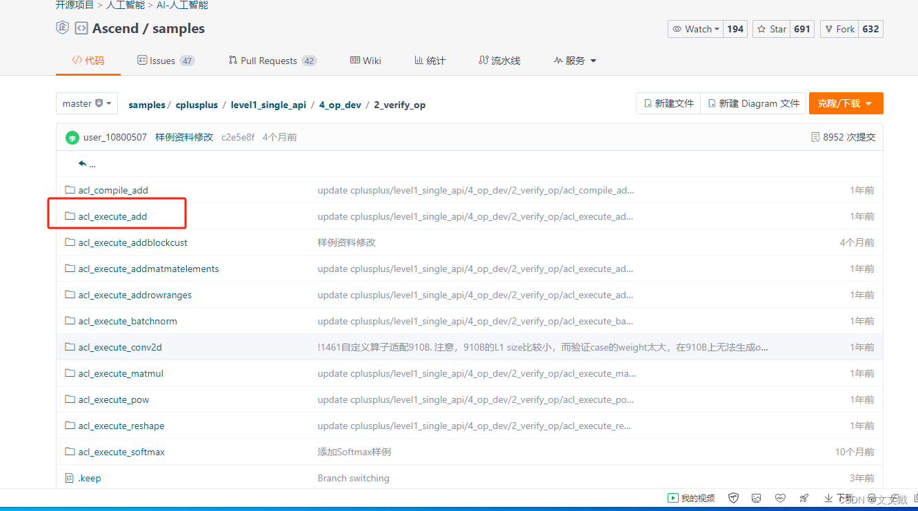Click the enterprise badge icon beside Ascend

tap(62, 28)
